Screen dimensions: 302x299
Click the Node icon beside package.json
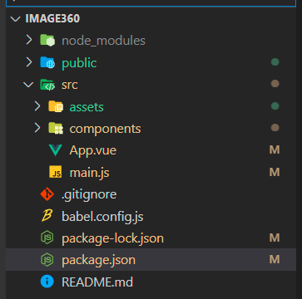(47, 260)
